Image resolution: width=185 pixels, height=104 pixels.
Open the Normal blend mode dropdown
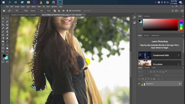click(146, 75)
